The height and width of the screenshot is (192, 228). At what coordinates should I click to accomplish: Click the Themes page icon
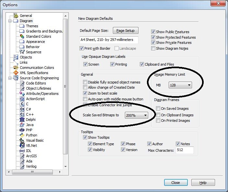pyautogui.click(x=22, y=26)
